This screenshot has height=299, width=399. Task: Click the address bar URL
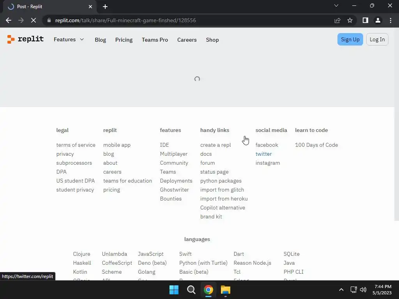[125, 20]
